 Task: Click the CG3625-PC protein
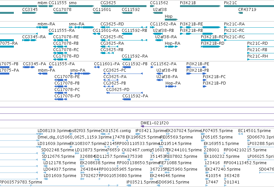[123, 74]
